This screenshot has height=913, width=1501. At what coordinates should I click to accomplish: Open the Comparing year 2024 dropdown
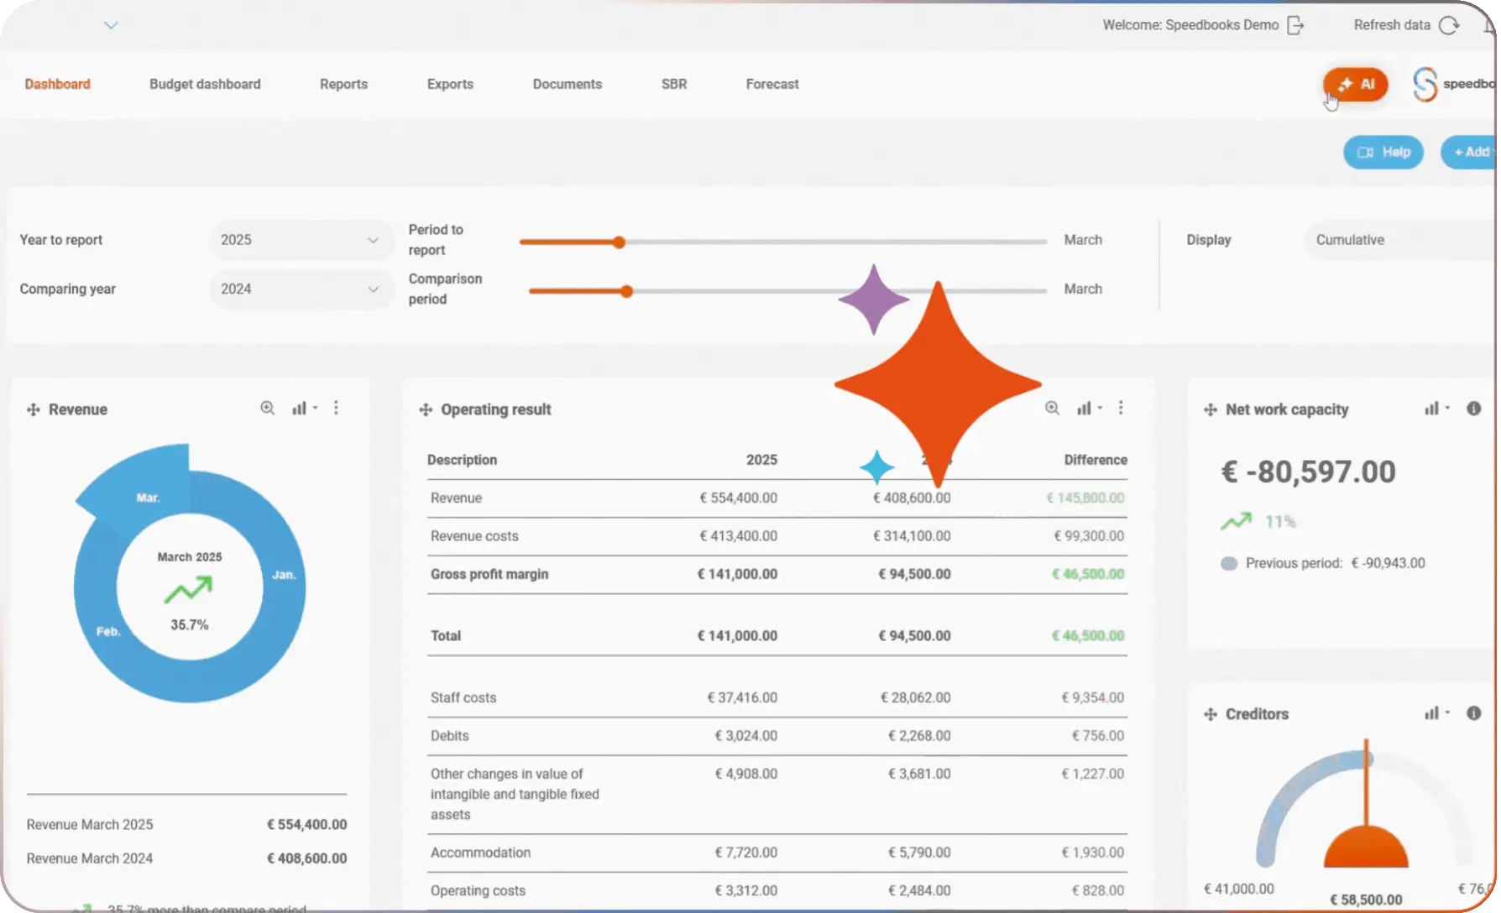pyautogui.click(x=301, y=289)
